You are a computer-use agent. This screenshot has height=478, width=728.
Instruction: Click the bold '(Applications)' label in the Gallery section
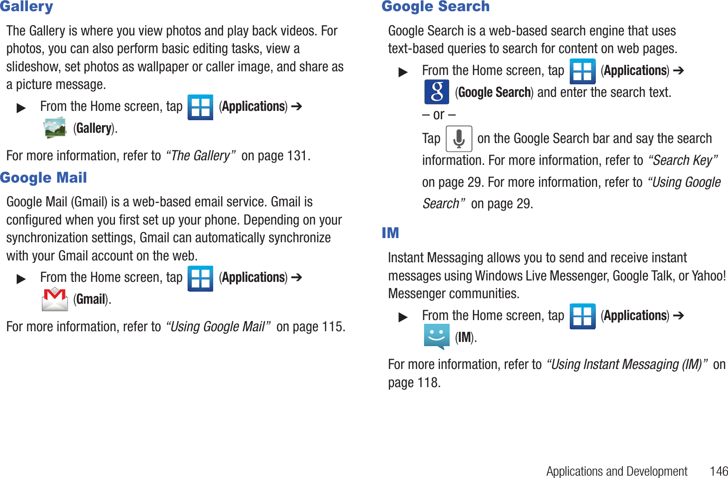(253, 107)
